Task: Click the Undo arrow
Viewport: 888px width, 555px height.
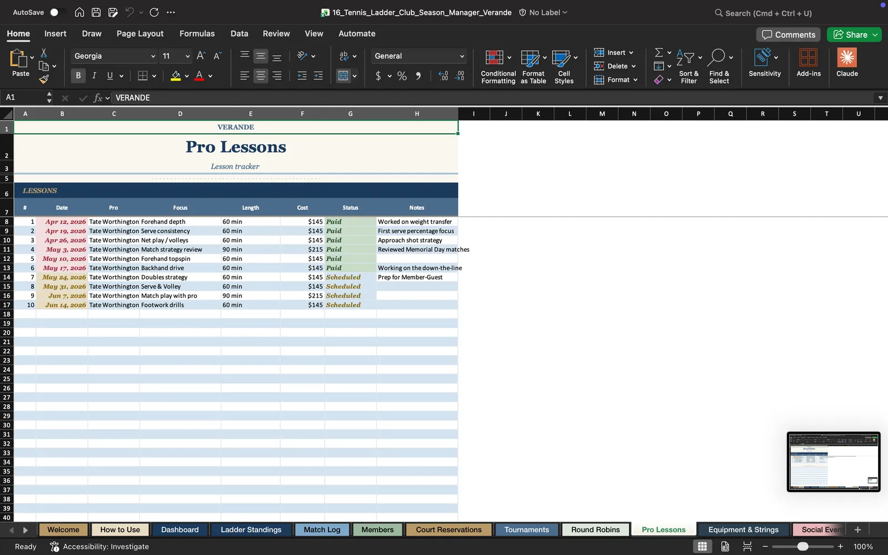Action: pyautogui.click(x=130, y=12)
